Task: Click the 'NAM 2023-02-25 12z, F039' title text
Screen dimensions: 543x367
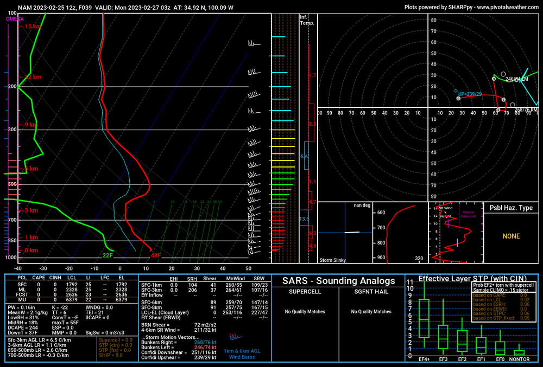Action: [x=55, y=8]
